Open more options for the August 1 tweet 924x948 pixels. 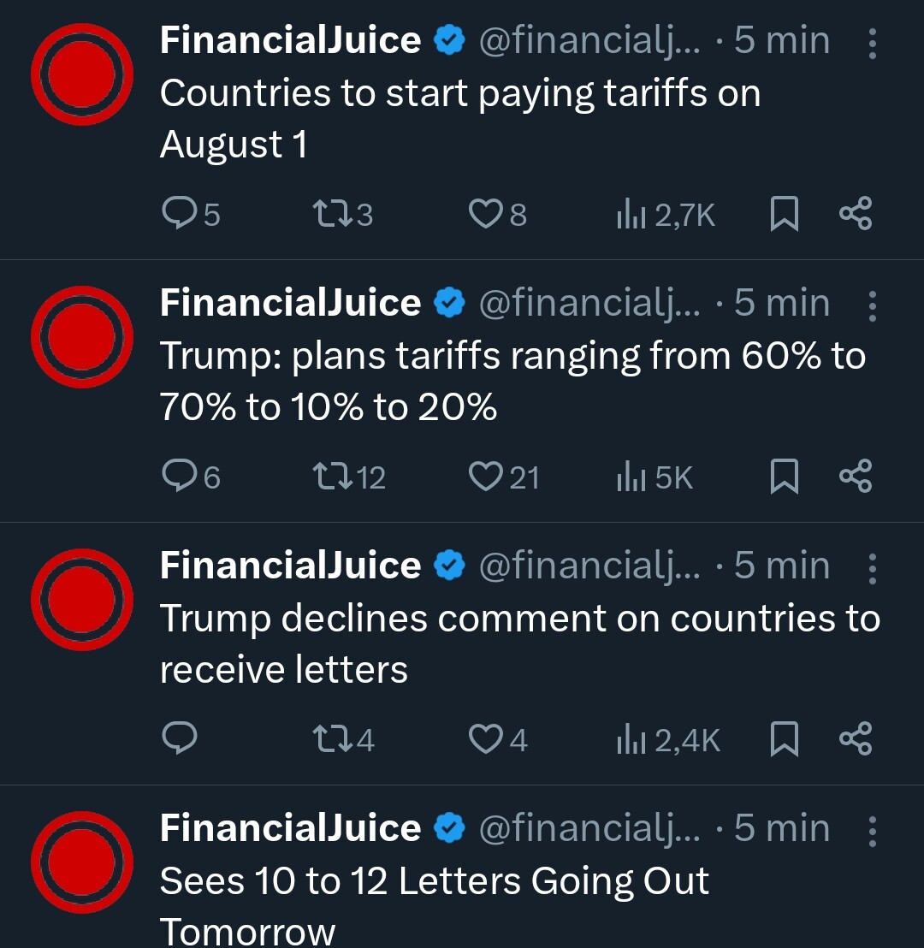pos(872,43)
